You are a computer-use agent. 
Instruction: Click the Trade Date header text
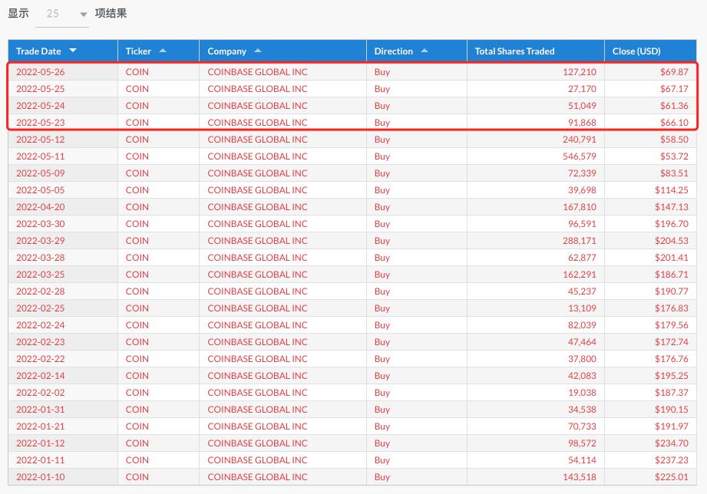point(38,51)
